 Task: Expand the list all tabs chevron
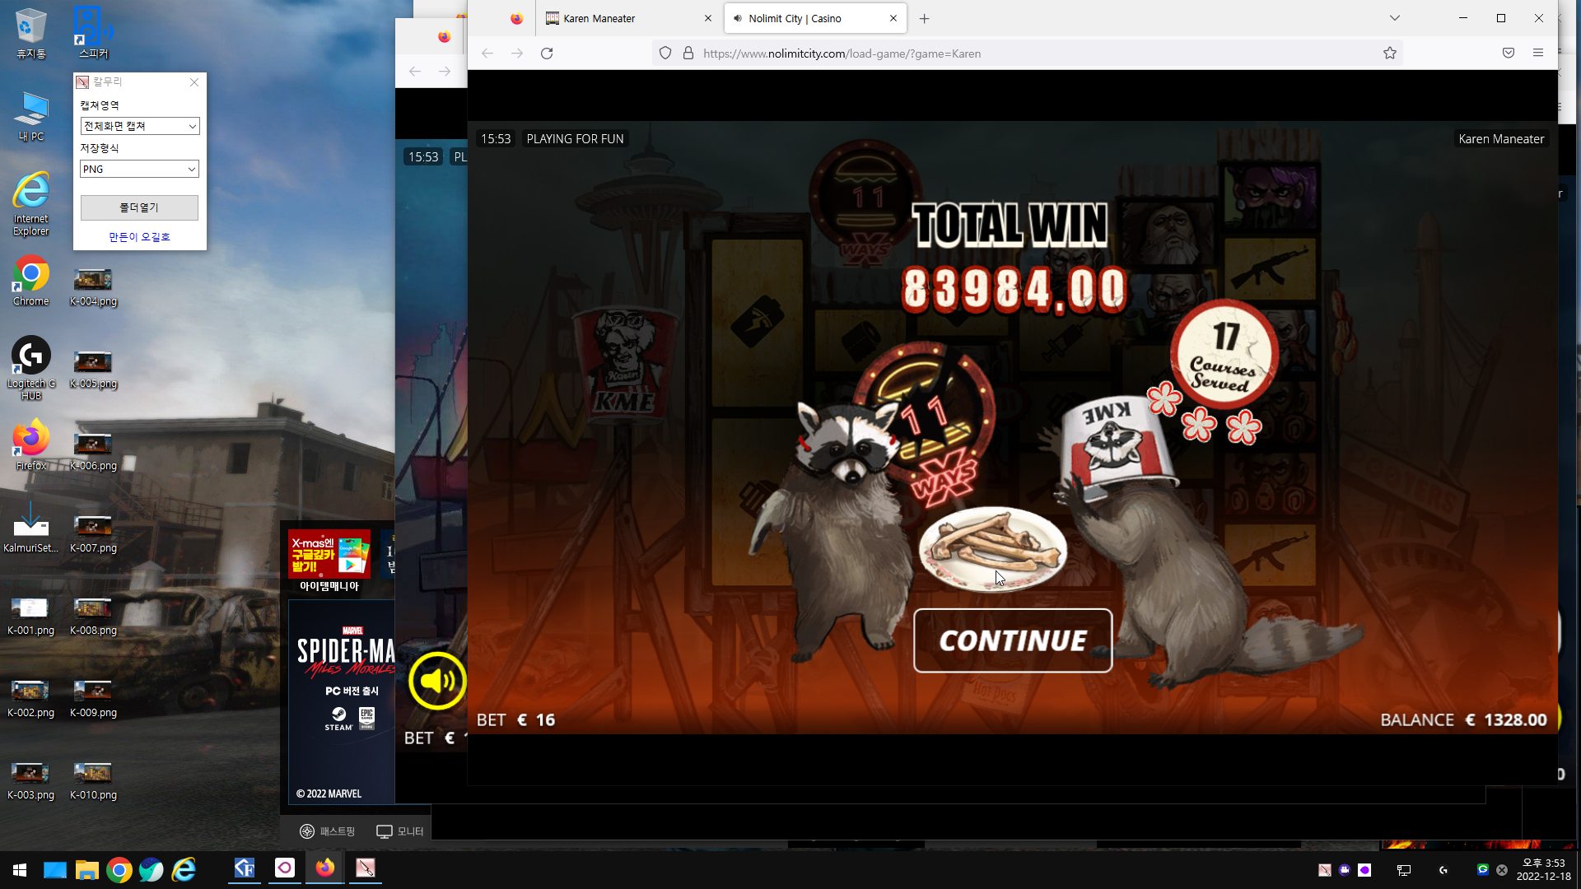[x=1395, y=18]
